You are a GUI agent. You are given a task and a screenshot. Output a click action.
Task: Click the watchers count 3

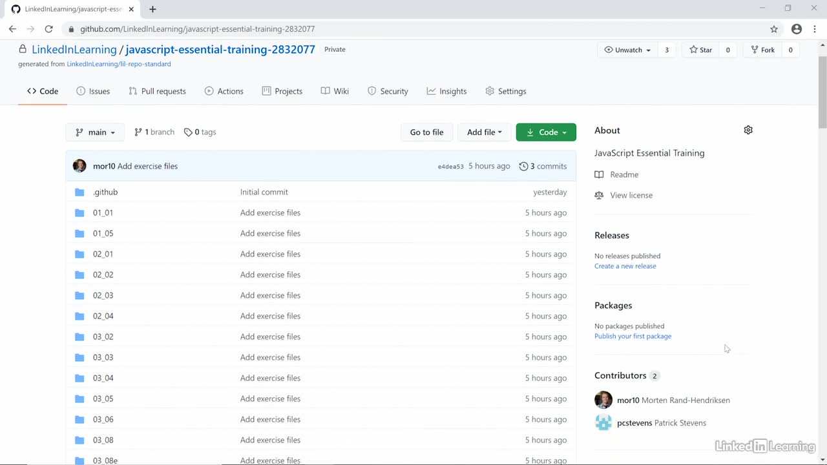coord(667,50)
